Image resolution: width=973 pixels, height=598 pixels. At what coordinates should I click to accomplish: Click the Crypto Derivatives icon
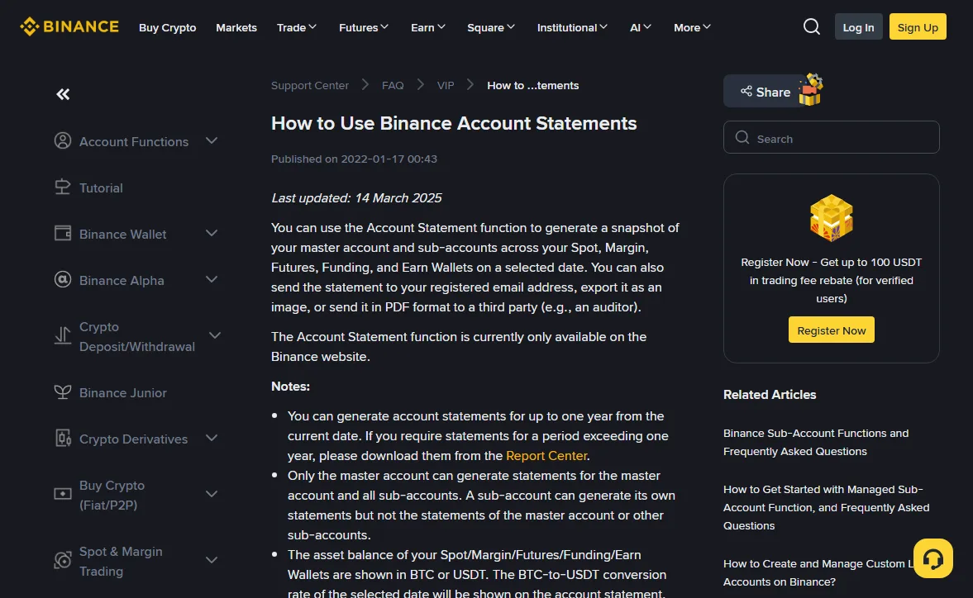point(63,438)
